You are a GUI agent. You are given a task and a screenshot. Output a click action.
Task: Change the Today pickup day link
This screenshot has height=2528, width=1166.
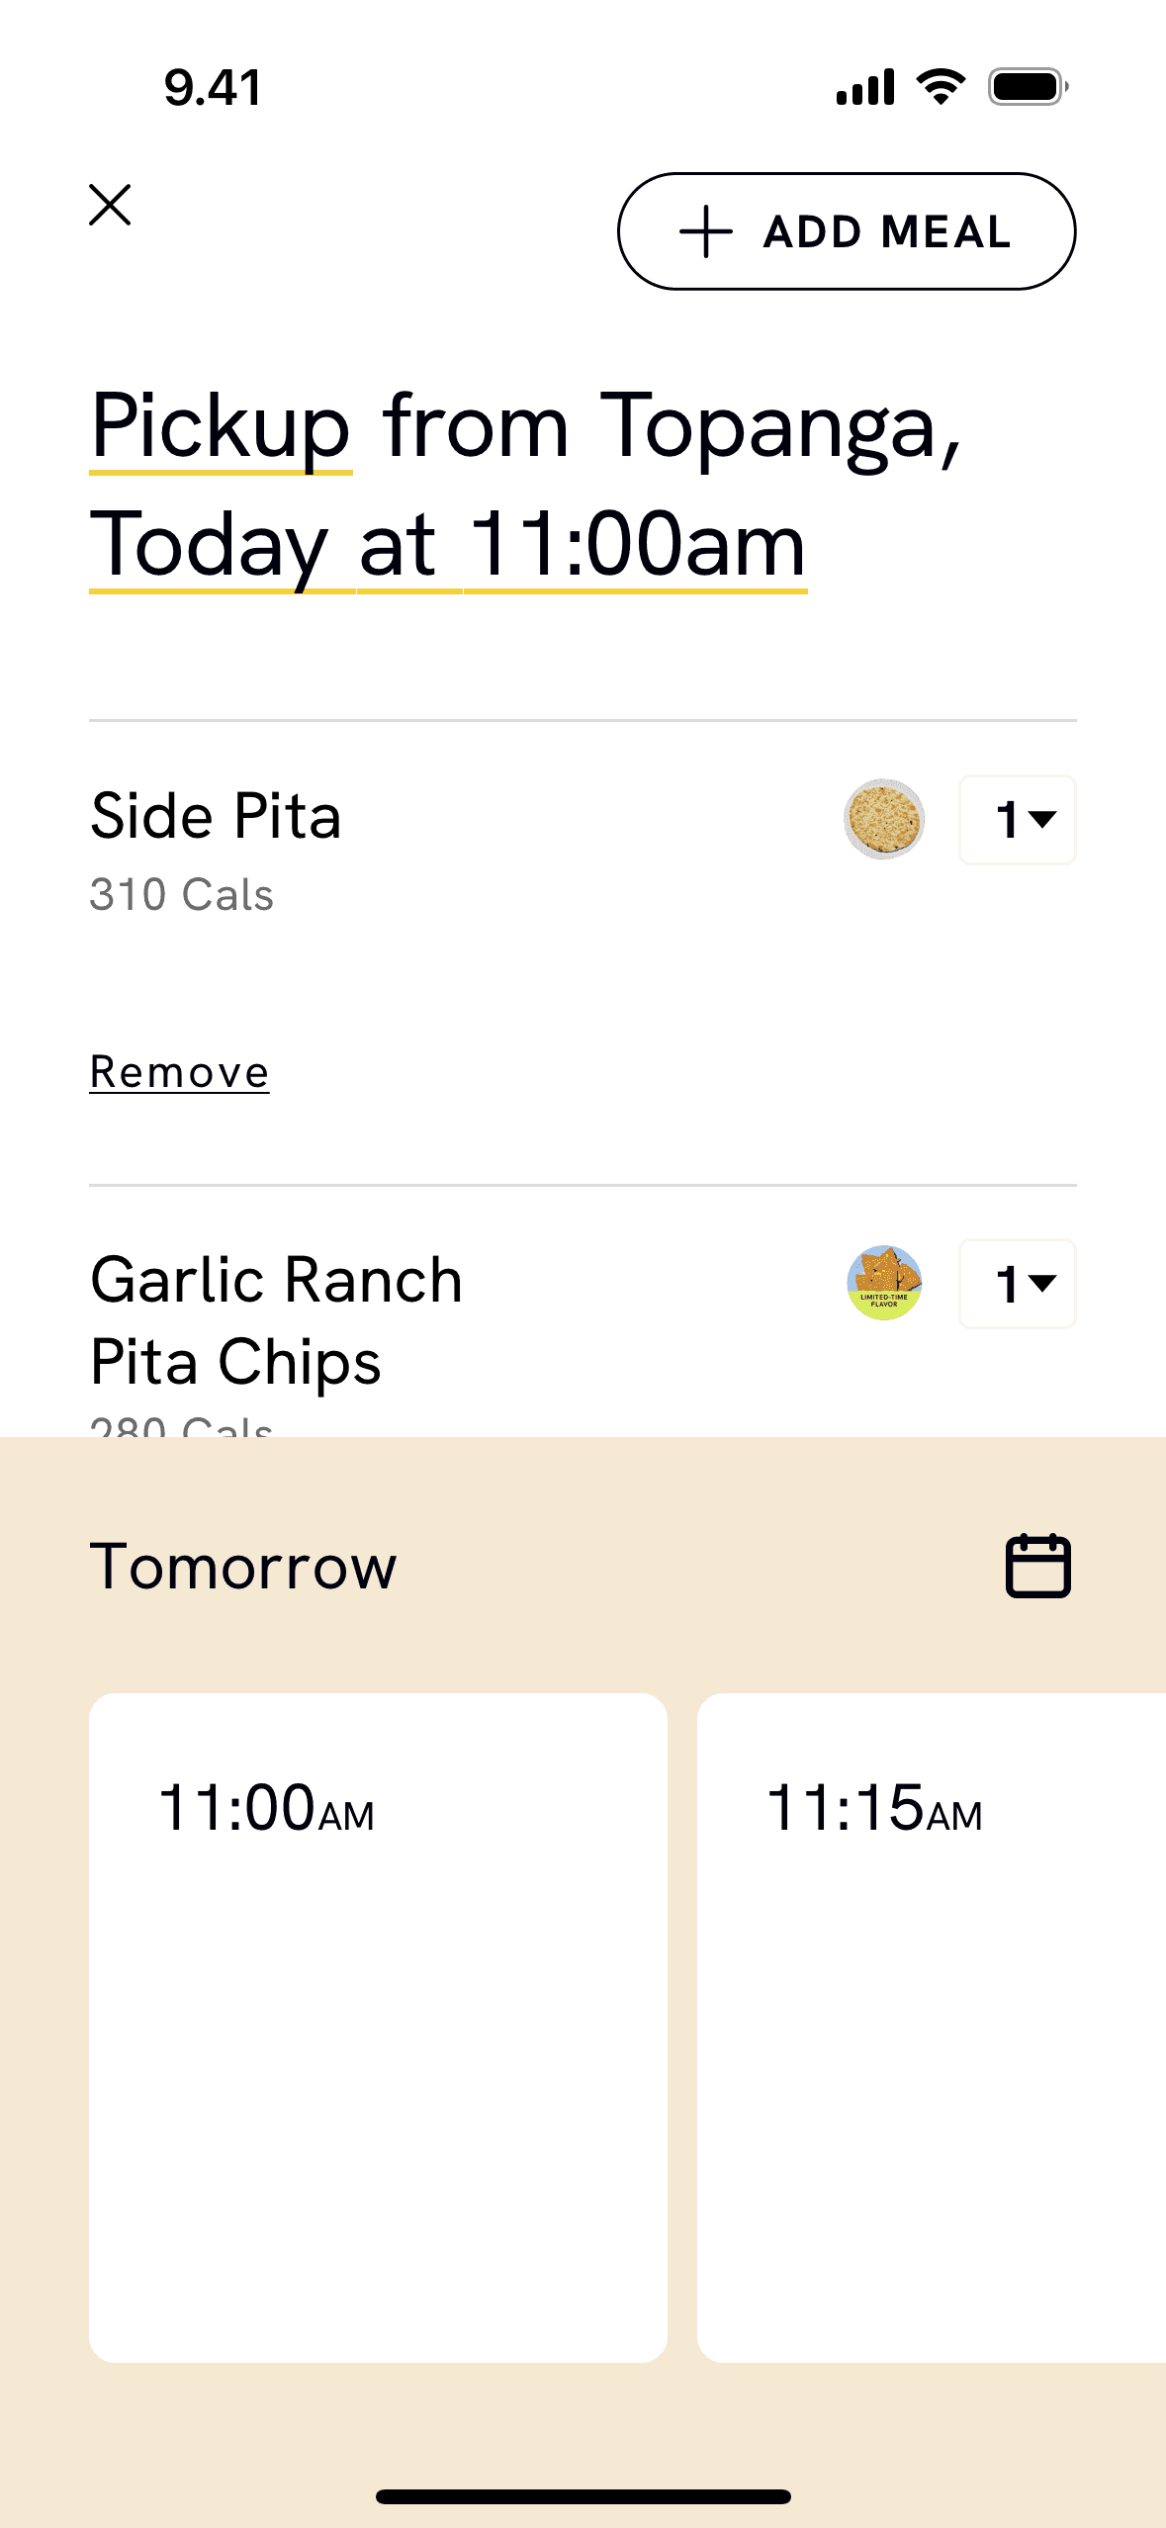point(209,546)
